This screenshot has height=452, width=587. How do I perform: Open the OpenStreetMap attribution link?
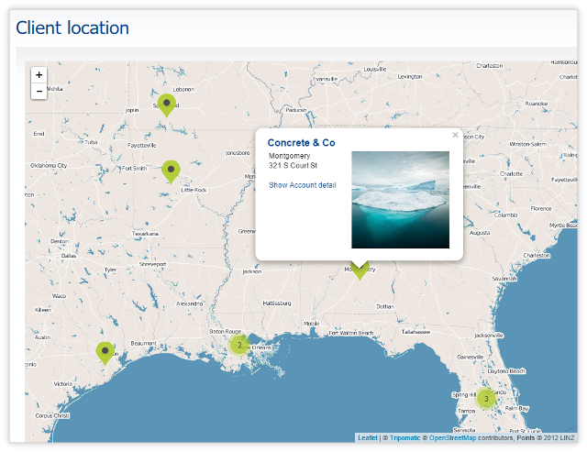pyautogui.click(x=452, y=437)
